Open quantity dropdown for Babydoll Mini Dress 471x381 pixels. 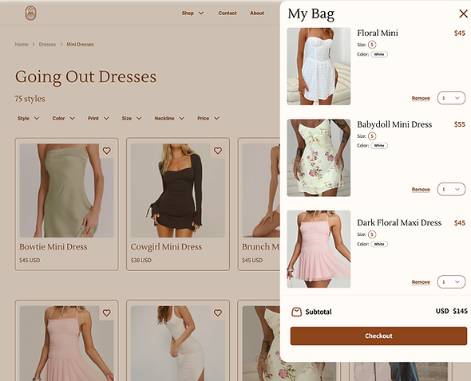pyautogui.click(x=451, y=189)
